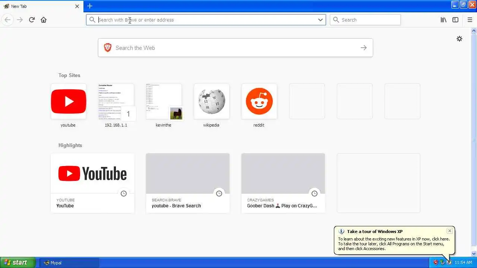
Task: Click the info icon in the tour balloon
Action: pyautogui.click(x=341, y=232)
